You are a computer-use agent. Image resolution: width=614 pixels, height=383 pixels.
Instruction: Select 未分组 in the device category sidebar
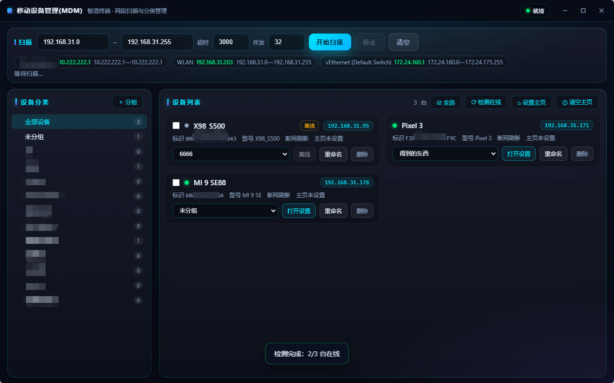(x=79, y=137)
